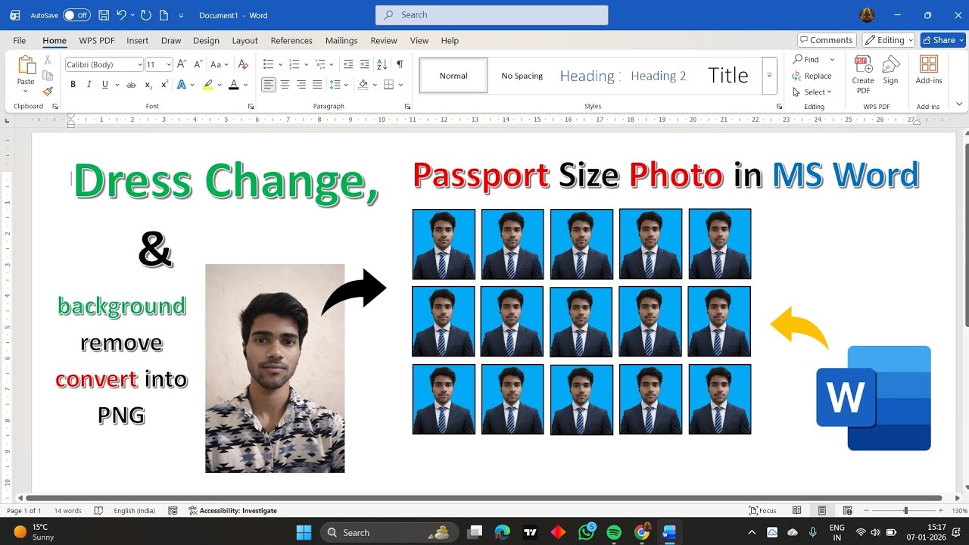Click Accessibility: Investigate in status bar
The image size is (969, 545).
pos(232,511)
